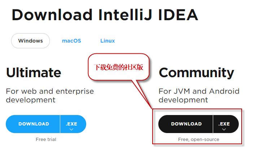This screenshot has width=255, height=150.
Task: Click the JVM and Android development description
Action: tap(199, 96)
